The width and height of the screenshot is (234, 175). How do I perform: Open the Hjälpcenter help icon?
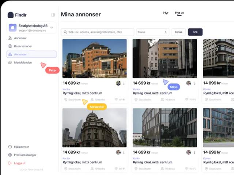pos(10,147)
